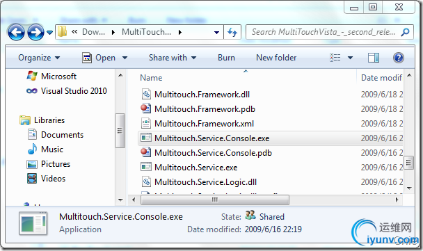Expand arrow after MultiTouch... breadcrumb

[x=180, y=33]
